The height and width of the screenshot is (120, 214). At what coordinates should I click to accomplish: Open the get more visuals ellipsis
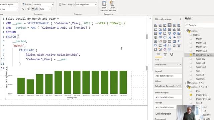click(x=174, y=49)
